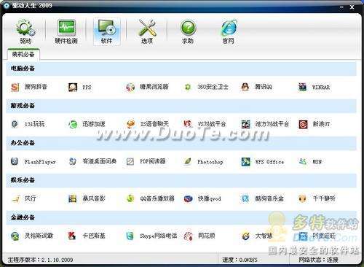
Task: Click the 千千静听 icon
Action: [x=302, y=198]
